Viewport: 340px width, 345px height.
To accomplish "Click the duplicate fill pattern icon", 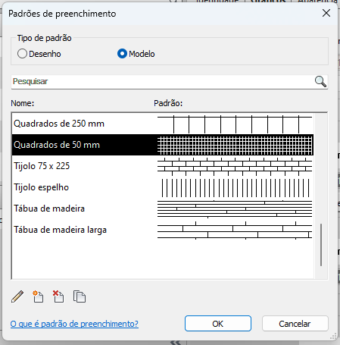I will point(80,296).
